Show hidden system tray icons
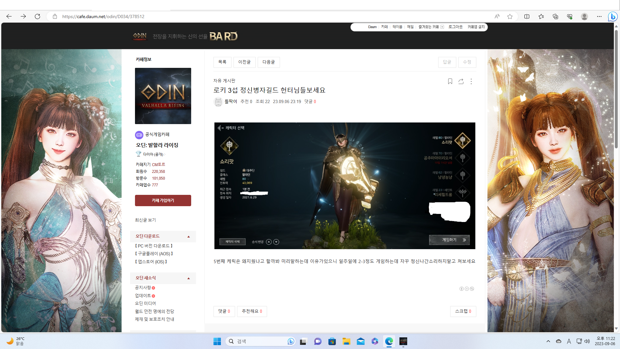 click(548, 341)
